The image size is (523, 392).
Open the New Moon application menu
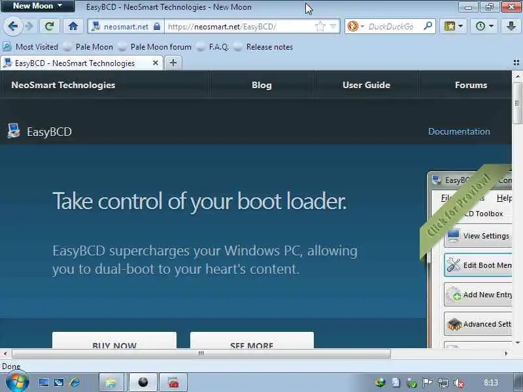pyautogui.click(x=37, y=6)
